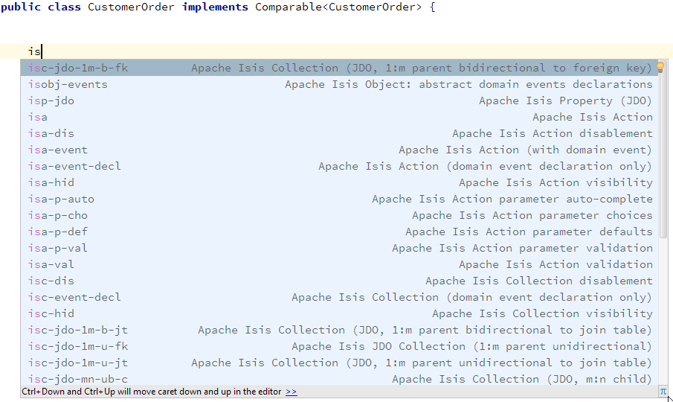
Task: Place cursor after typed 'is' text in editor
Action: [42, 51]
